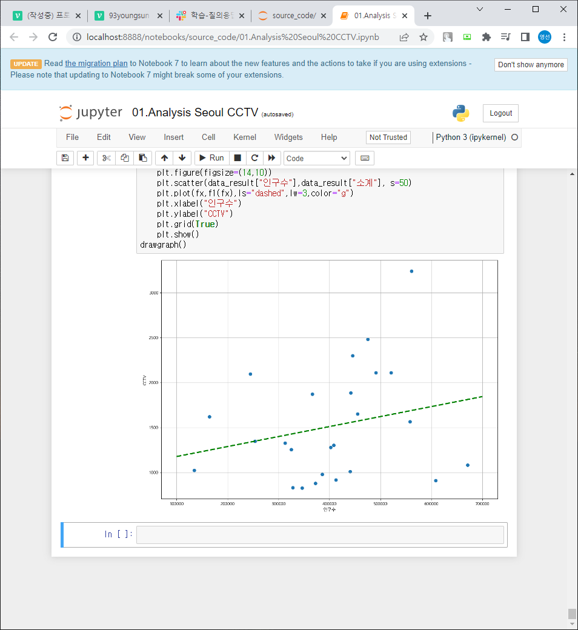Interrupt the kernel stop icon

click(x=238, y=158)
